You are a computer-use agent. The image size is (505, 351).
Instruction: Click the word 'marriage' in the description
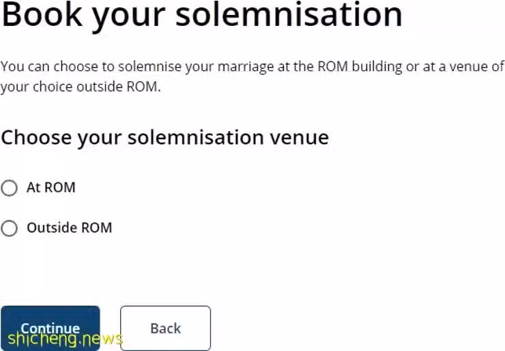click(246, 67)
